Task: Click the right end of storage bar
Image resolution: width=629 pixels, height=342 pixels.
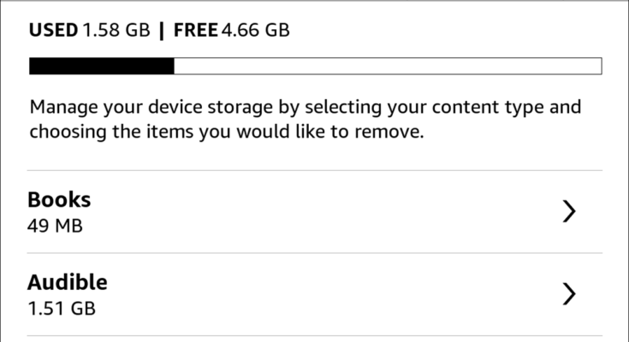Action: tap(597, 66)
